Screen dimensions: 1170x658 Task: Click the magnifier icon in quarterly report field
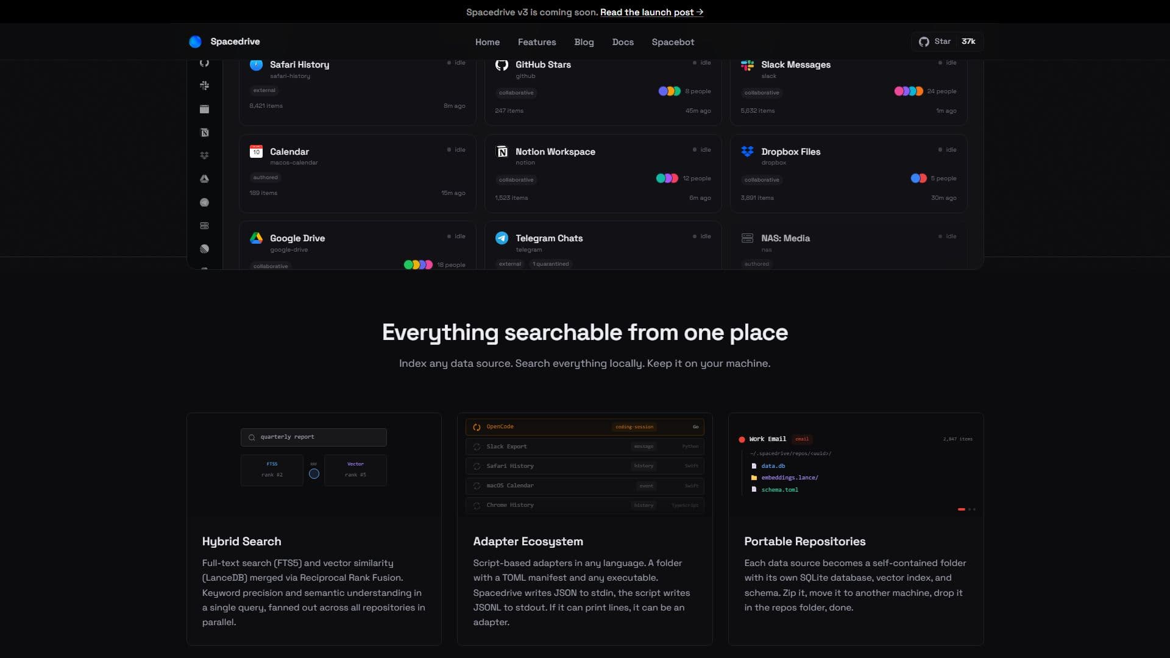pyautogui.click(x=252, y=437)
